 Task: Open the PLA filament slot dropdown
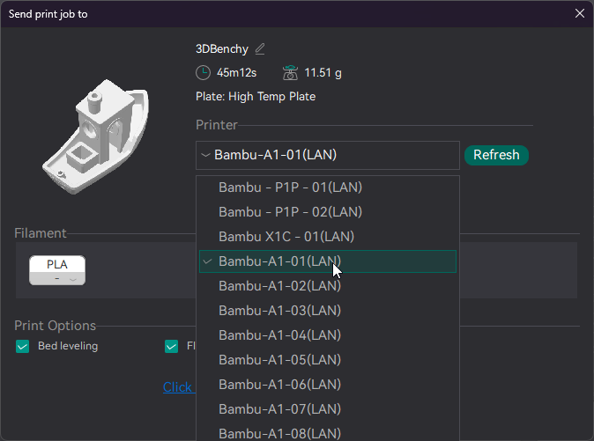pyautogui.click(x=57, y=270)
